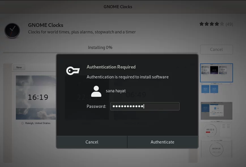The image size is (246, 167).
Task: Click the Authenticate button in dialog
Action: pyautogui.click(x=162, y=142)
